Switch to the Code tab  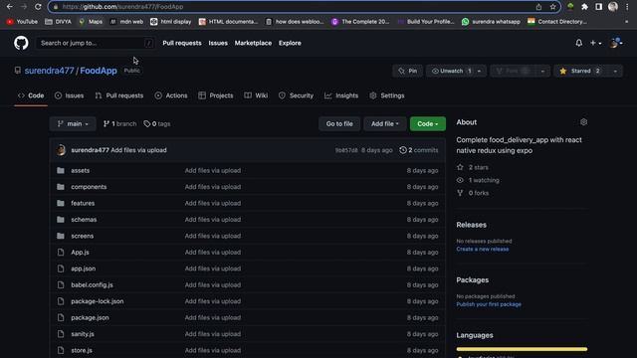31,95
